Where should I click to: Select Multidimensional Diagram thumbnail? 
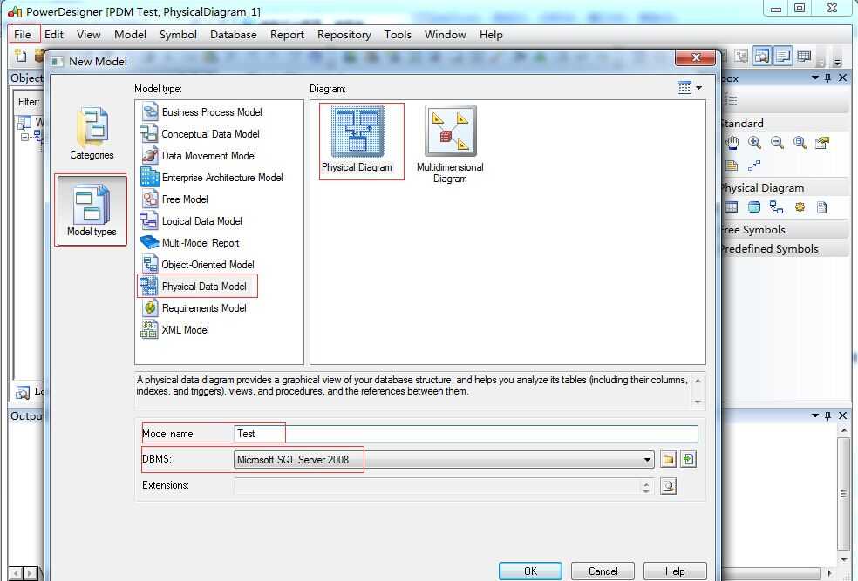pos(450,145)
